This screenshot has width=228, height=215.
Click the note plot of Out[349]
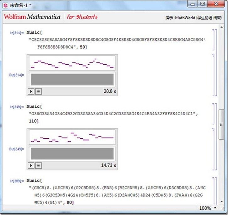click(72, 137)
